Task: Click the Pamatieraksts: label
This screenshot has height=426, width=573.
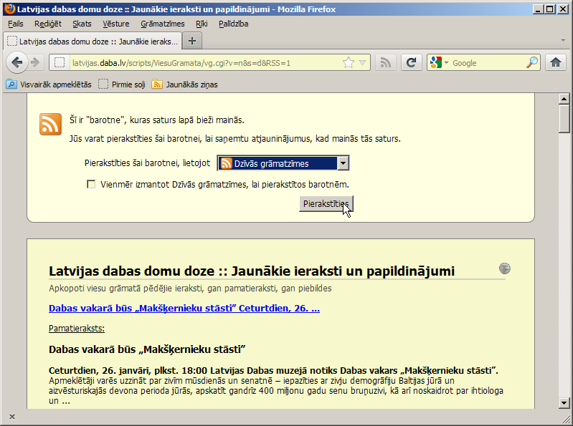Action: coord(77,328)
